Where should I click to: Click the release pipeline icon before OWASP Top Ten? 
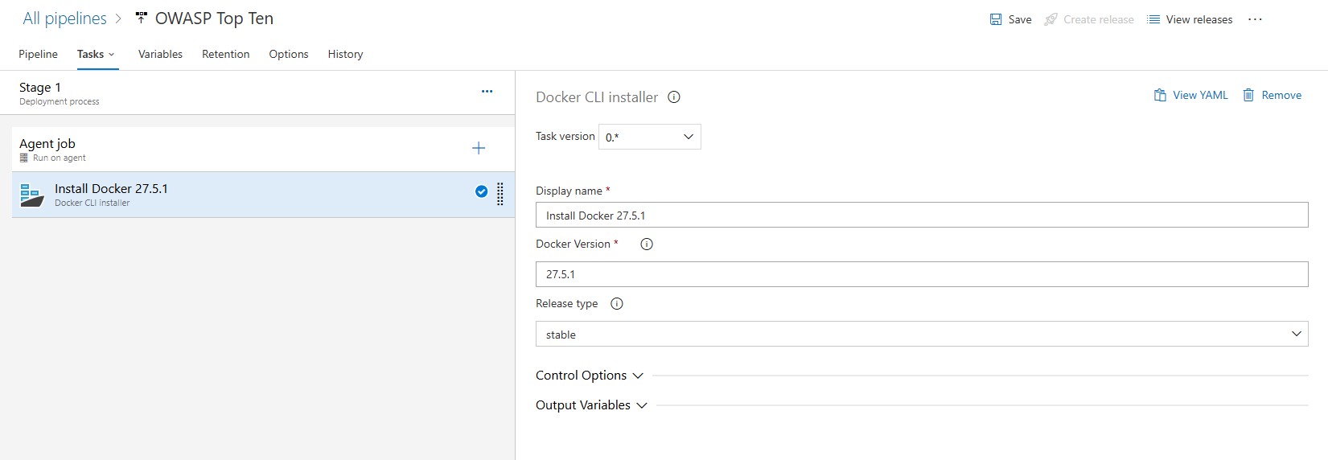tap(142, 18)
